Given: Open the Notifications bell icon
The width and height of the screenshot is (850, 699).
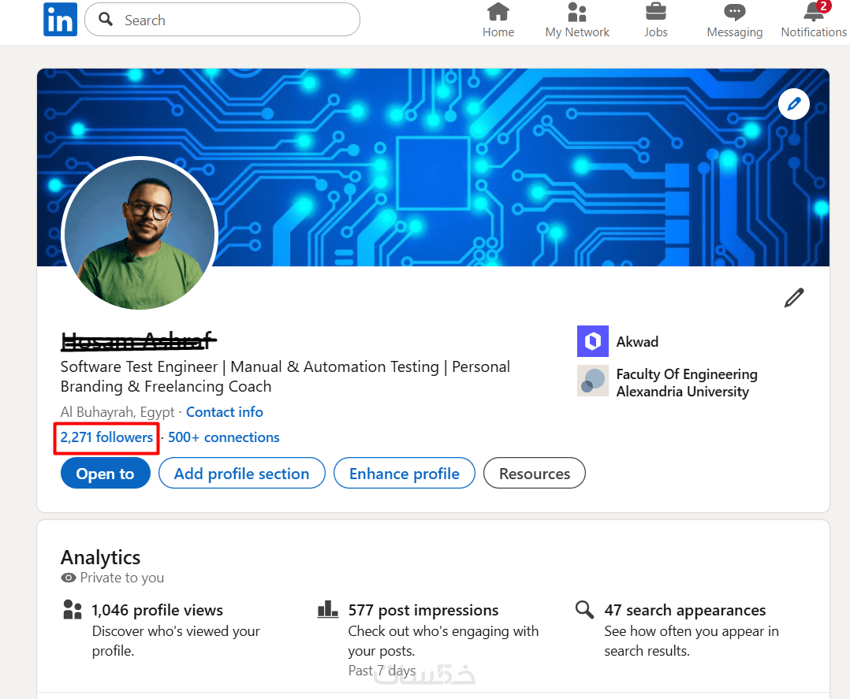Looking at the screenshot, I should pyautogui.click(x=813, y=13).
